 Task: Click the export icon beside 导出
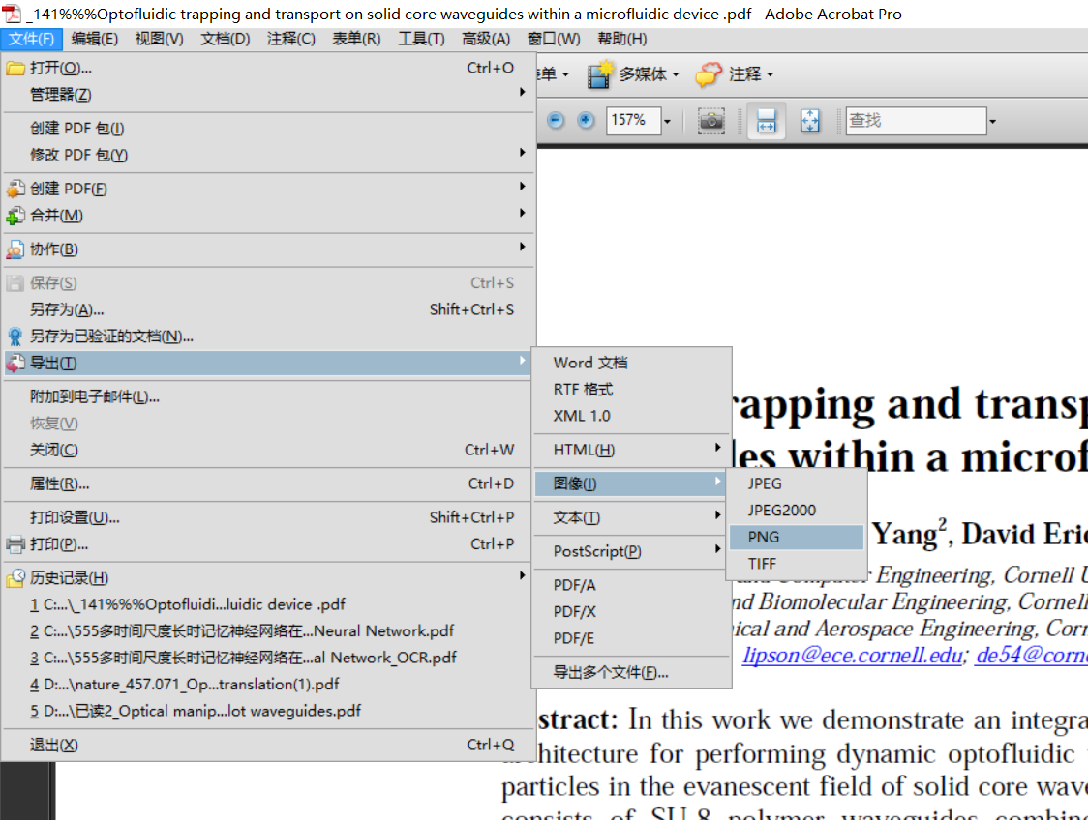pos(15,363)
